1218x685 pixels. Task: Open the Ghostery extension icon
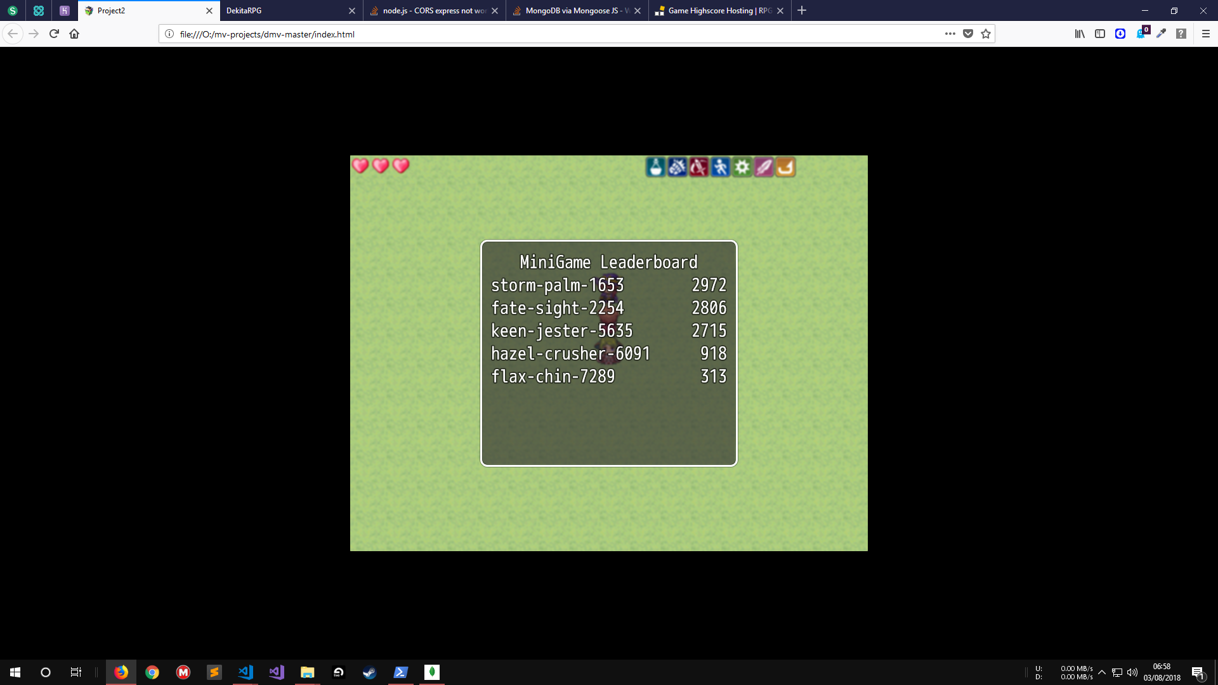(1142, 33)
